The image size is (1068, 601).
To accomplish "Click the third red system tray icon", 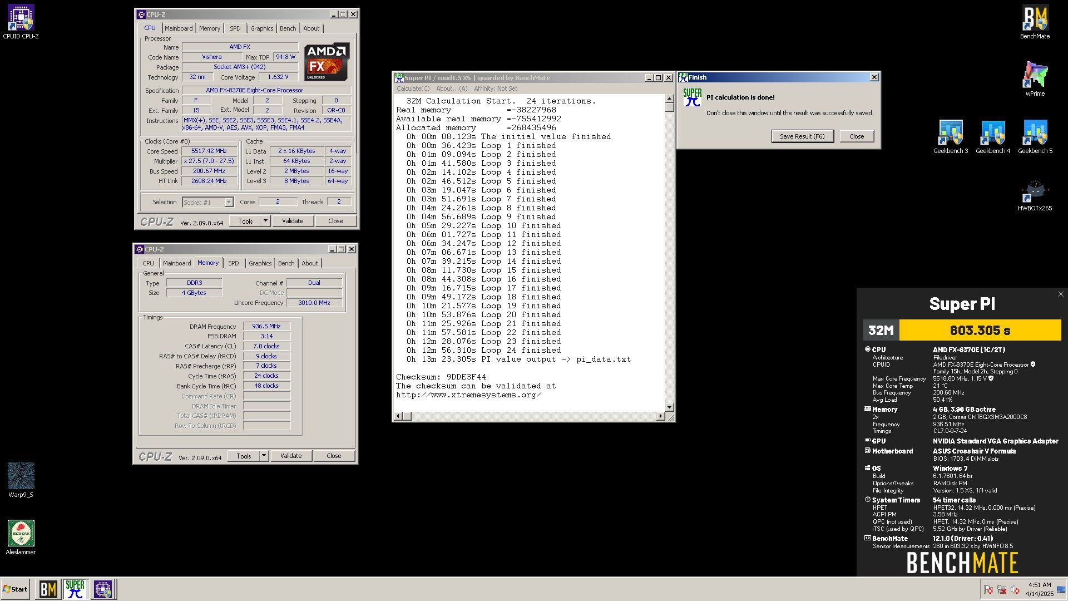I will 1015,590.
